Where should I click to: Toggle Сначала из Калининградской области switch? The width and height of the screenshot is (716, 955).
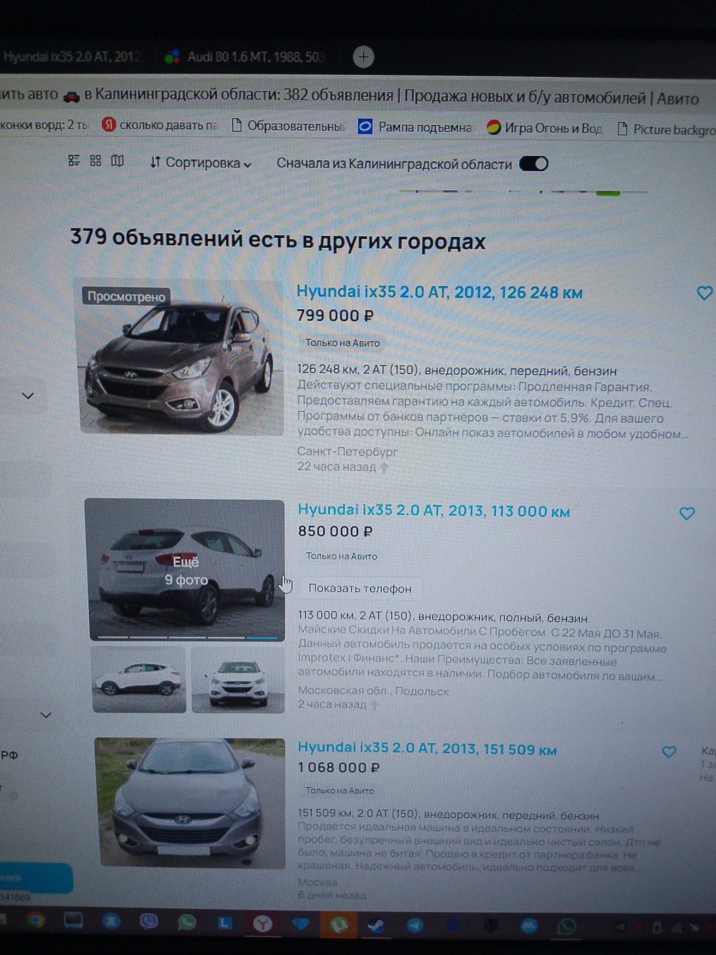point(534,164)
